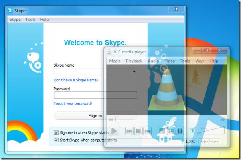Open the Skype Name dropdown arrow
This screenshot has height=160, width=241.
tap(134, 72)
